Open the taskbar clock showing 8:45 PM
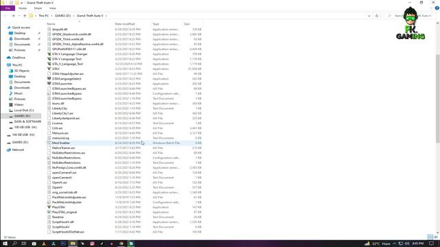The width and height of the screenshot is (440, 247). click(418, 244)
